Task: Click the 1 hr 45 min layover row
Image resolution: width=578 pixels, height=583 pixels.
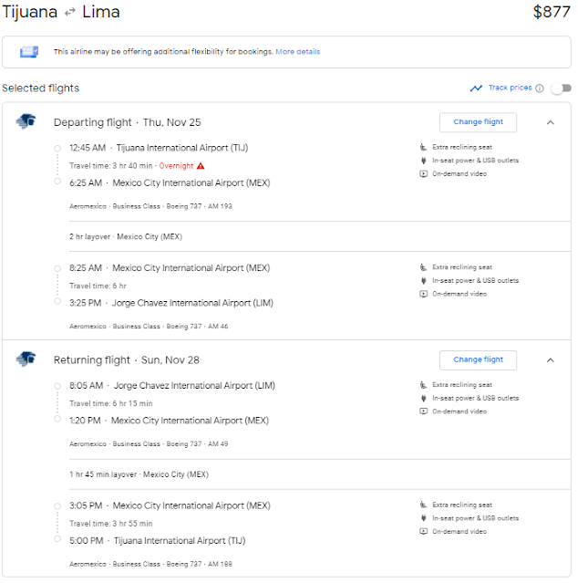Action: coord(139,474)
